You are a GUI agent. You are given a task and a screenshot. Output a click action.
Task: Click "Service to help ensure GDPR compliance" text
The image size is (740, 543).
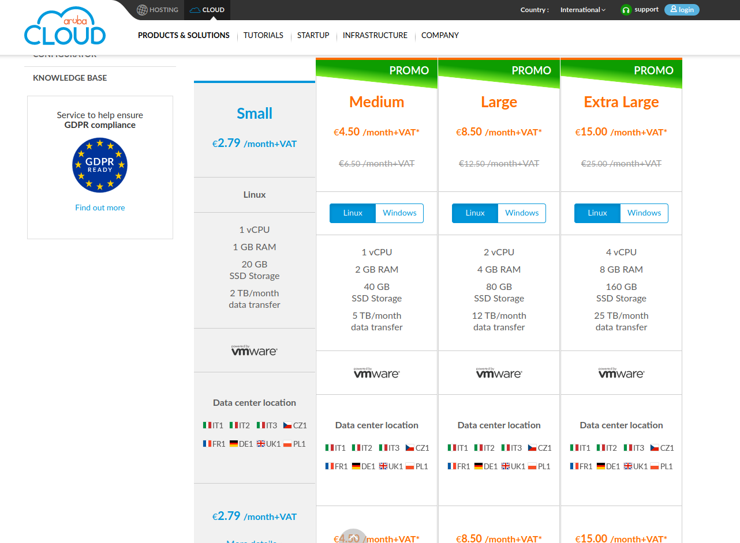100,120
